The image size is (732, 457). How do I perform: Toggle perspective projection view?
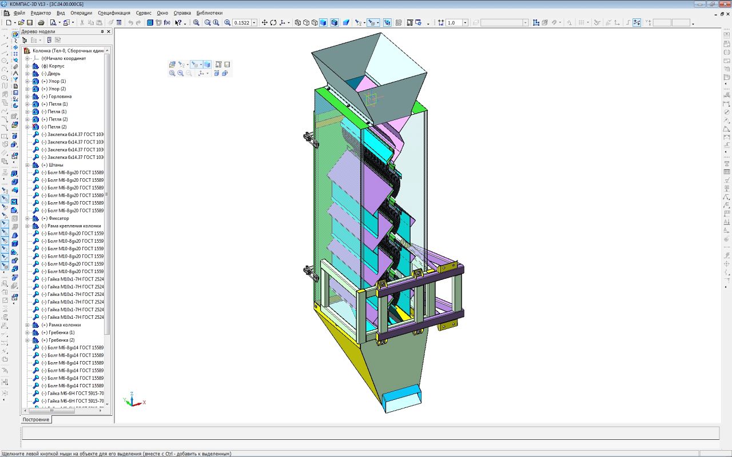[x=346, y=23]
